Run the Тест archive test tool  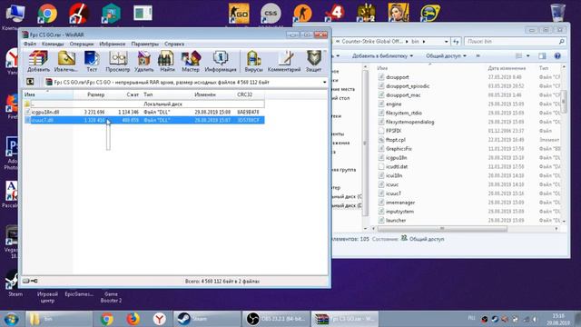tap(92, 61)
